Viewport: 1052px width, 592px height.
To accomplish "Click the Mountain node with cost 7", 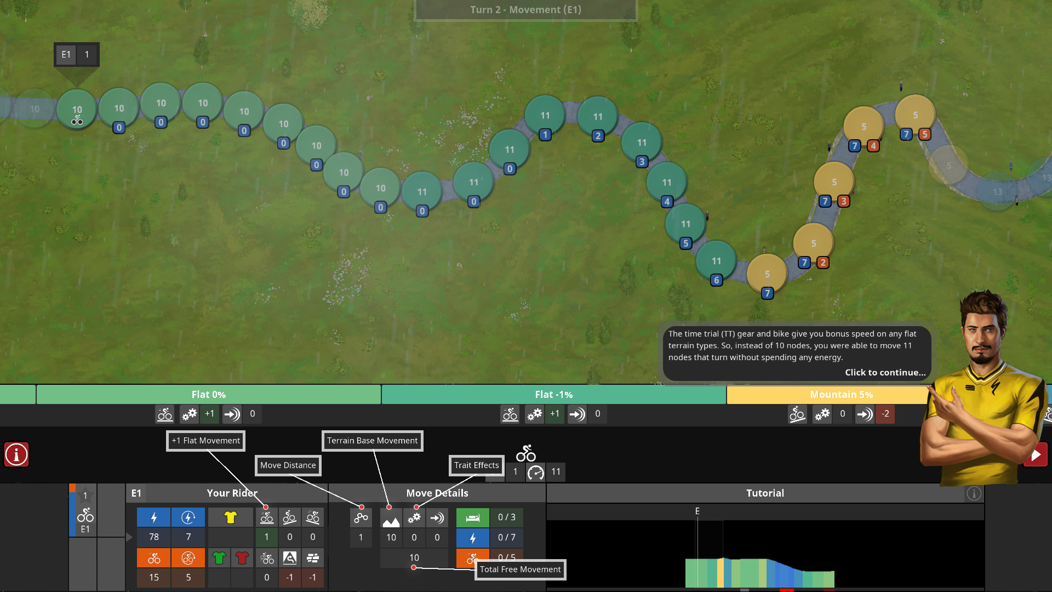I will point(767,274).
